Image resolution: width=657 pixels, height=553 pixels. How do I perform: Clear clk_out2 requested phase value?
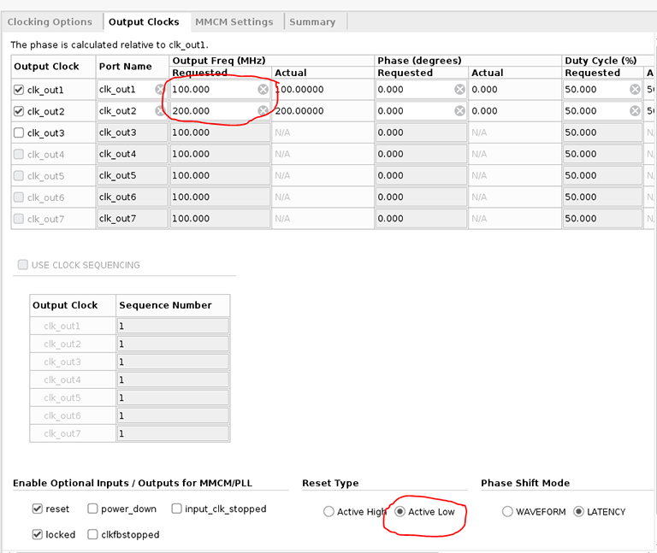click(459, 111)
